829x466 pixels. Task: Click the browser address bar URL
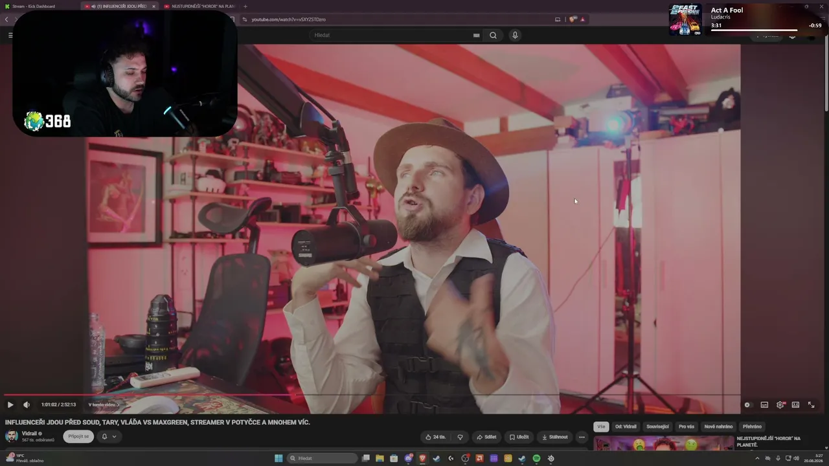[x=288, y=19]
